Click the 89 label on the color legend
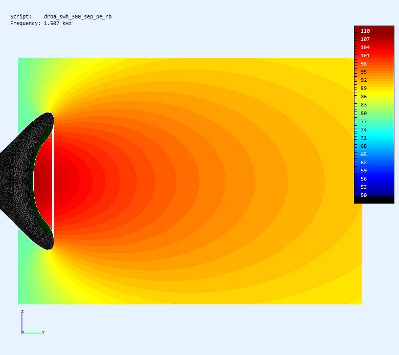The height and width of the screenshot is (355, 399). point(364,88)
